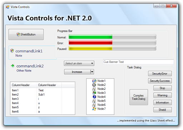The image size is (183, 130).
Task: Open the Complex TaskDialog button
Action: click(139, 97)
